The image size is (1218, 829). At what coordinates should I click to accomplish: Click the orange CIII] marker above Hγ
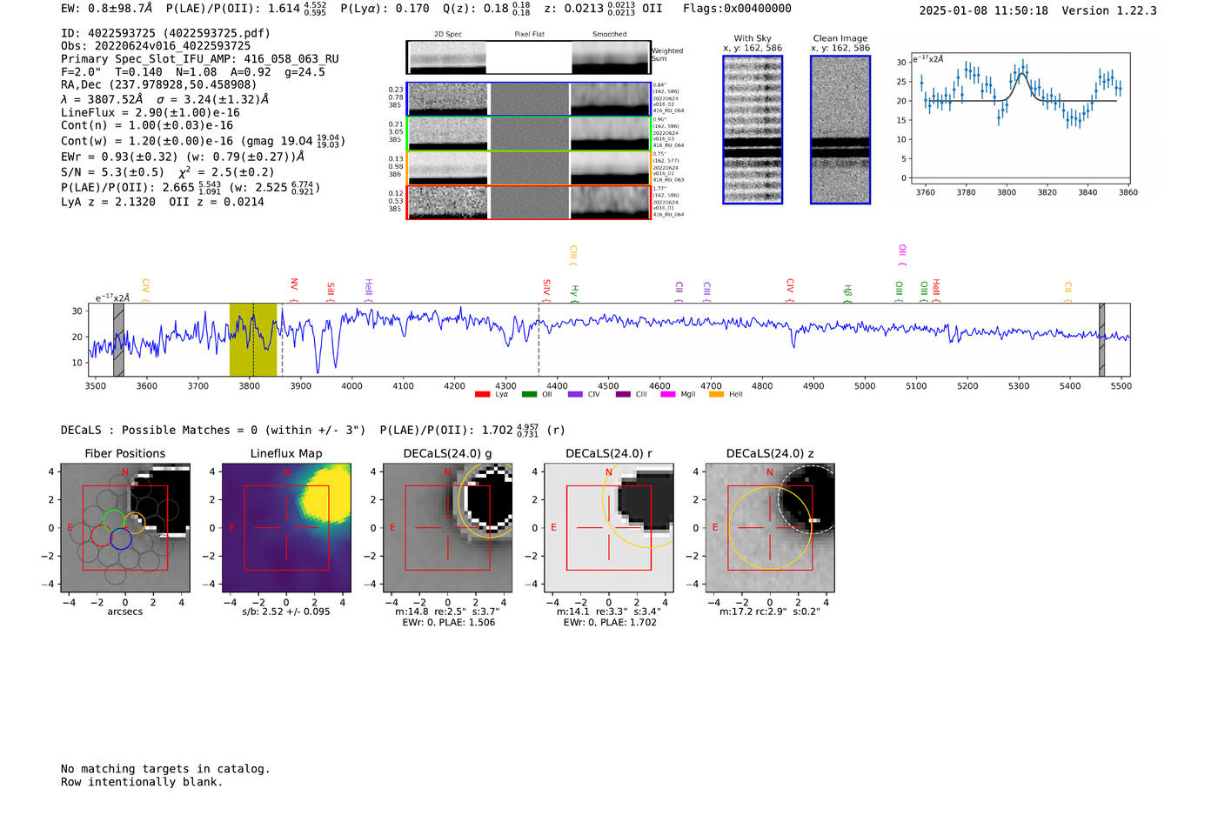[572, 256]
